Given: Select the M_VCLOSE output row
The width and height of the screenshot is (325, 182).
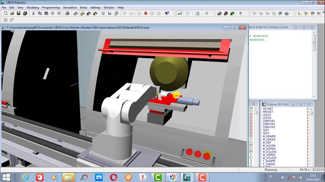Looking at the screenshot, I should click(x=285, y=158).
